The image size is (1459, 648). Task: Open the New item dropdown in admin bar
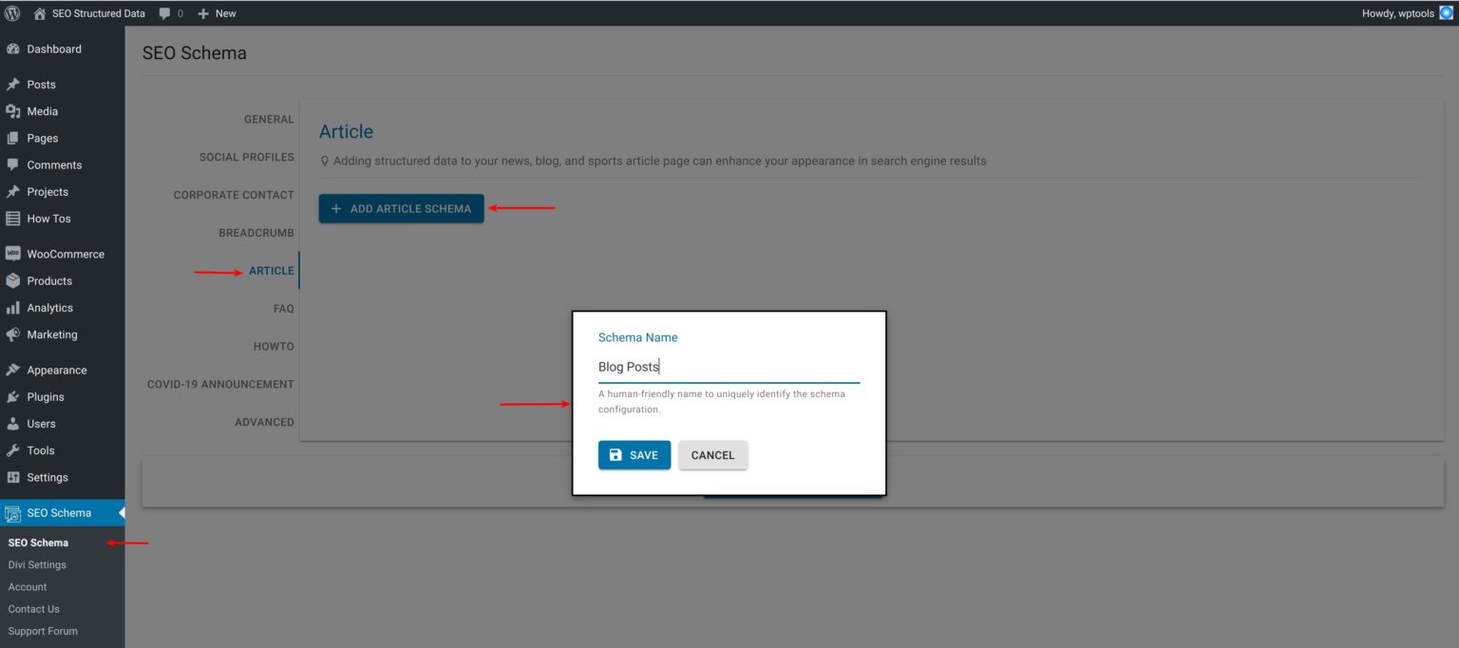coord(217,13)
